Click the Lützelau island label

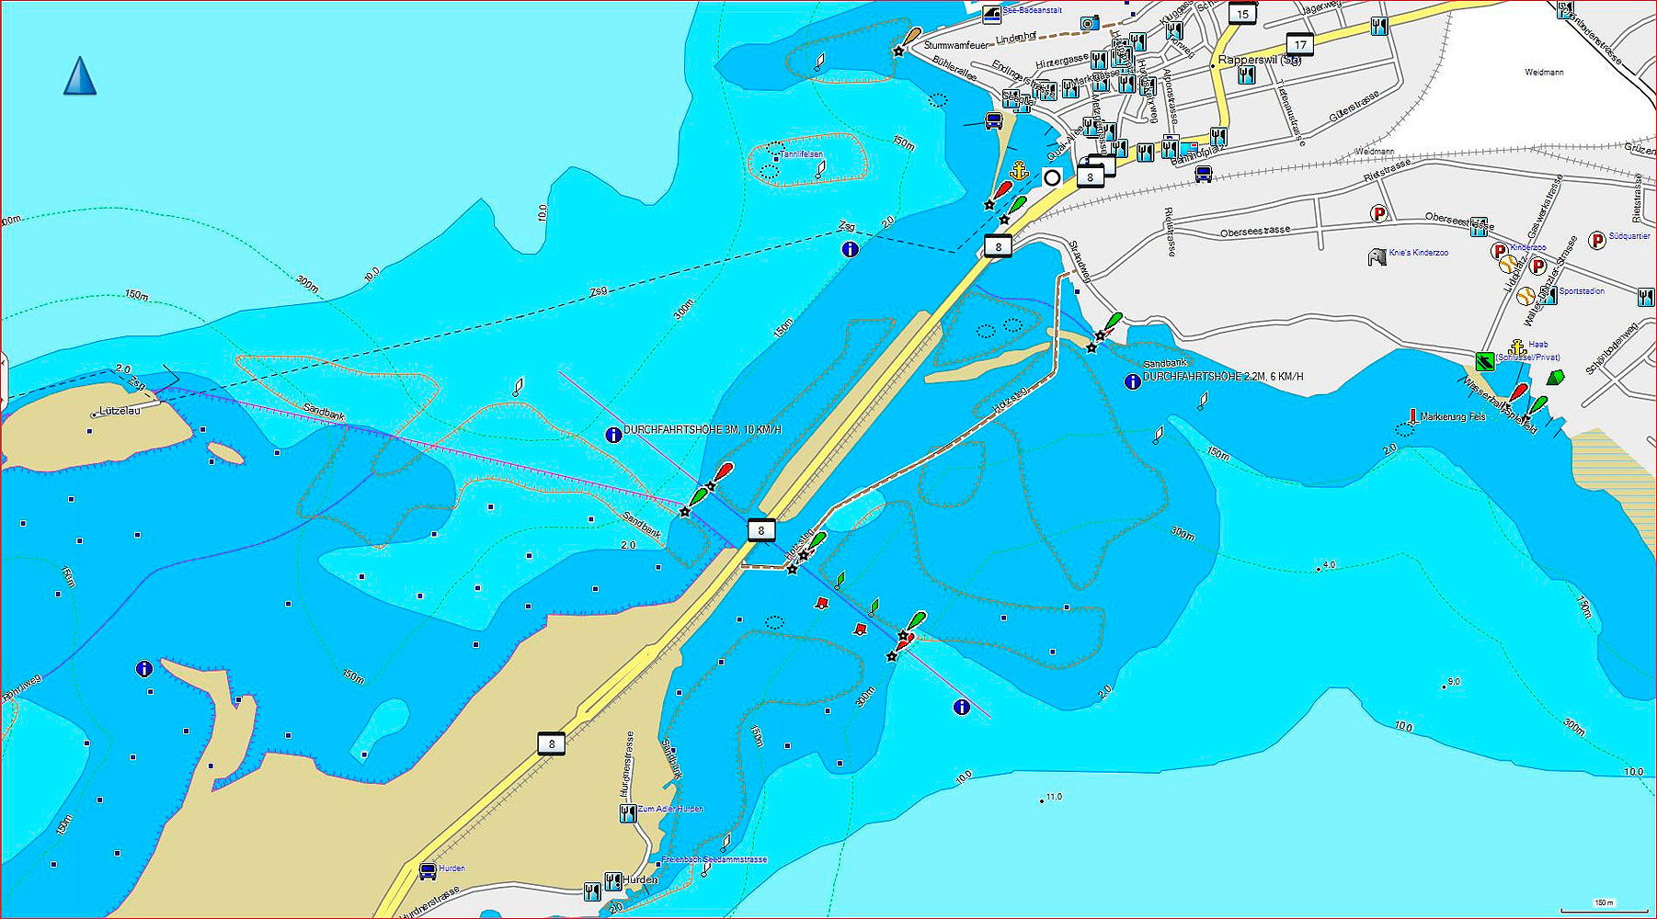(120, 411)
